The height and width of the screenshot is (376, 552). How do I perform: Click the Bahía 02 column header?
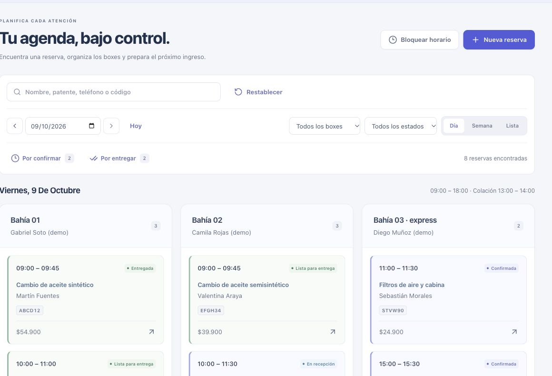[x=267, y=226]
